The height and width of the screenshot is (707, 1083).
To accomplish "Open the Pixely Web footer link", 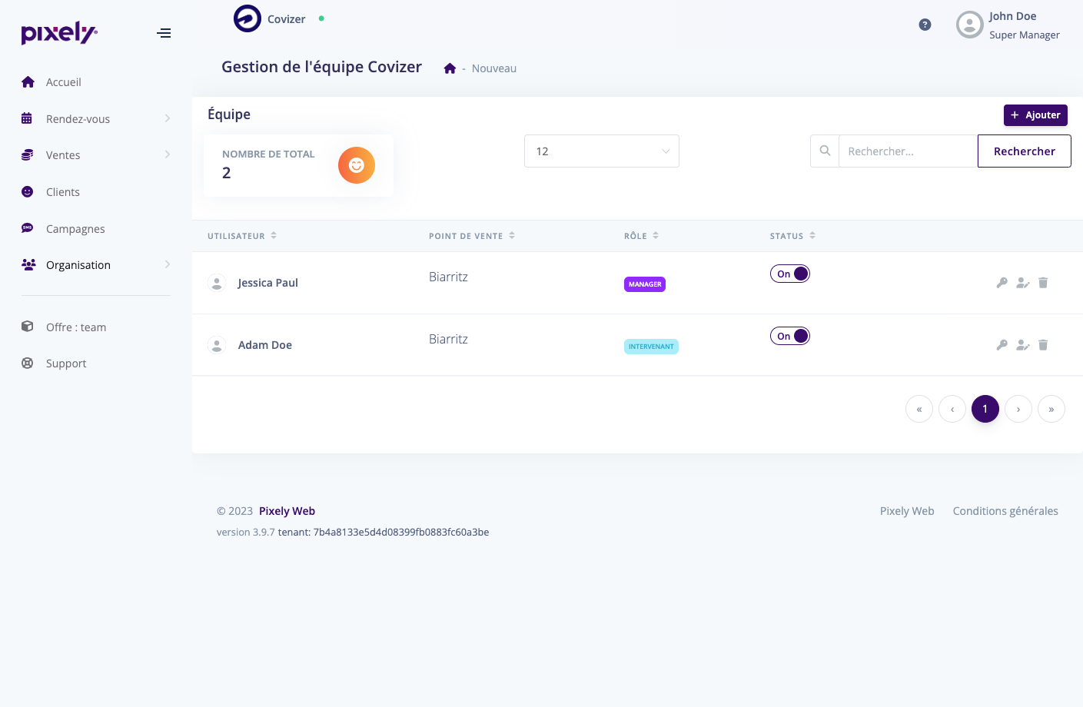I will [907, 511].
